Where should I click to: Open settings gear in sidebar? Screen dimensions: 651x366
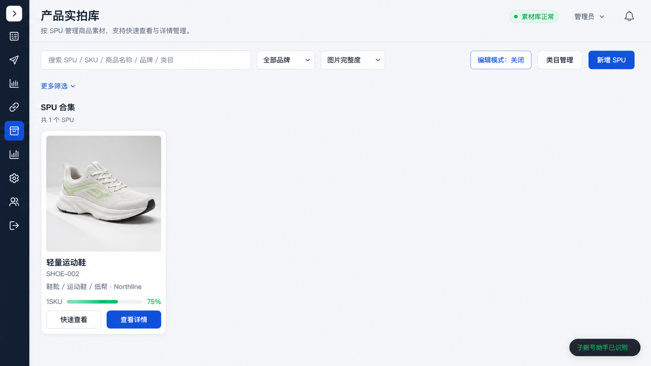pos(14,178)
